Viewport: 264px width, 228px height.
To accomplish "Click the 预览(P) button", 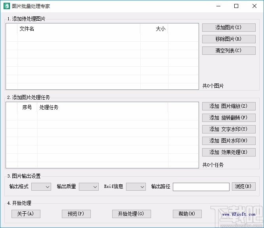I will click(x=76, y=214).
